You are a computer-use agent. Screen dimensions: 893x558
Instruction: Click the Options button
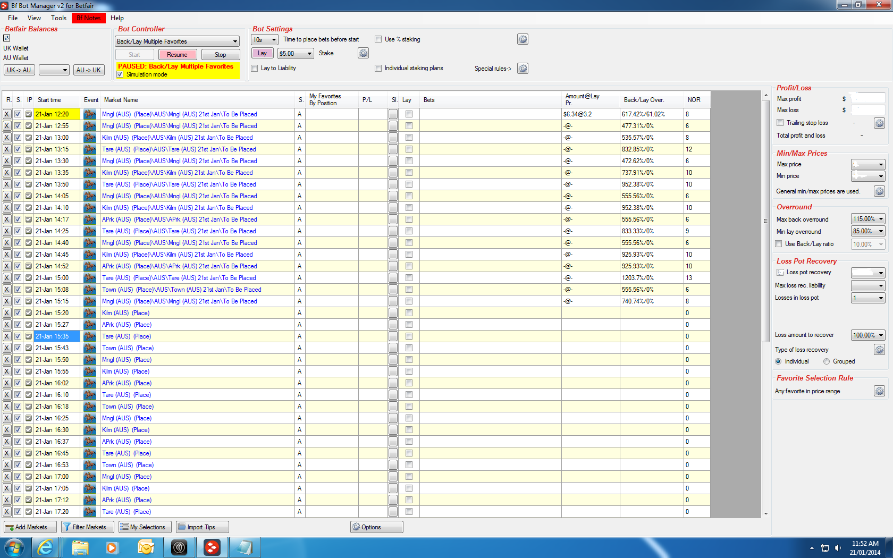pyautogui.click(x=377, y=527)
